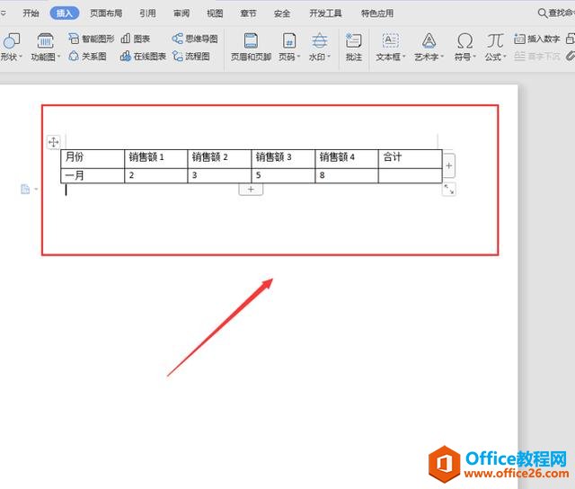The image size is (575, 489).
Task: Insert a 智能图形 smart graphic
Action: point(92,39)
